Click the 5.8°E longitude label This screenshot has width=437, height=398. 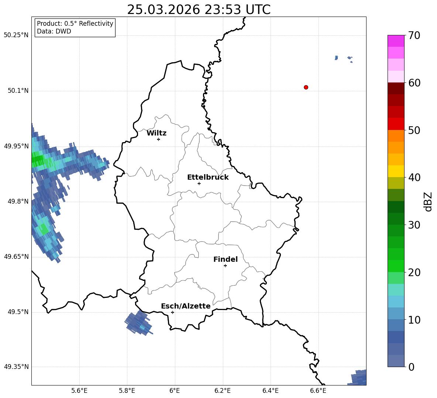tap(127, 391)
